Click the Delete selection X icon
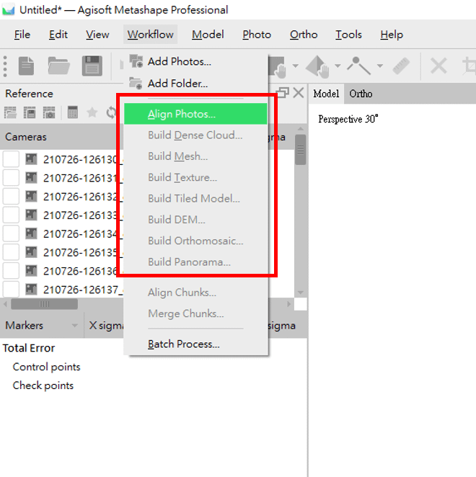The height and width of the screenshot is (477, 476). coord(438,66)
